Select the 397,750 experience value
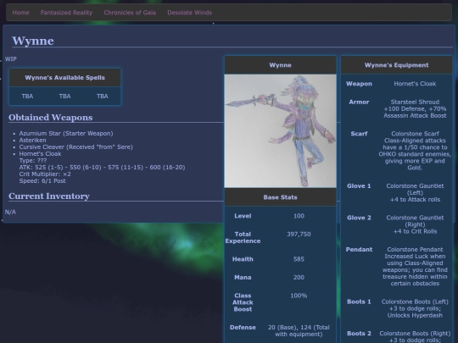The width and height of the screenshot is (458, 343). [299, 235]
